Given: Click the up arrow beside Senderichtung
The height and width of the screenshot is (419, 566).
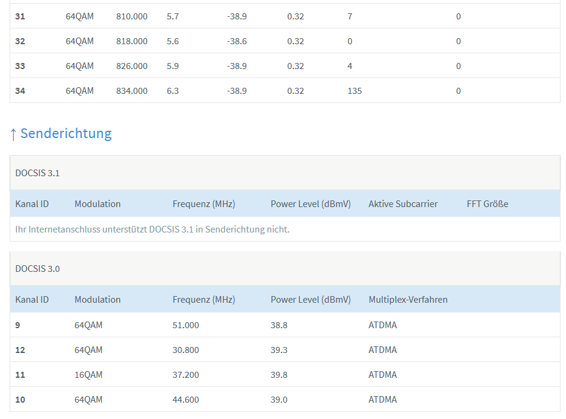Looking at the screenshot, I should [13, 134].
